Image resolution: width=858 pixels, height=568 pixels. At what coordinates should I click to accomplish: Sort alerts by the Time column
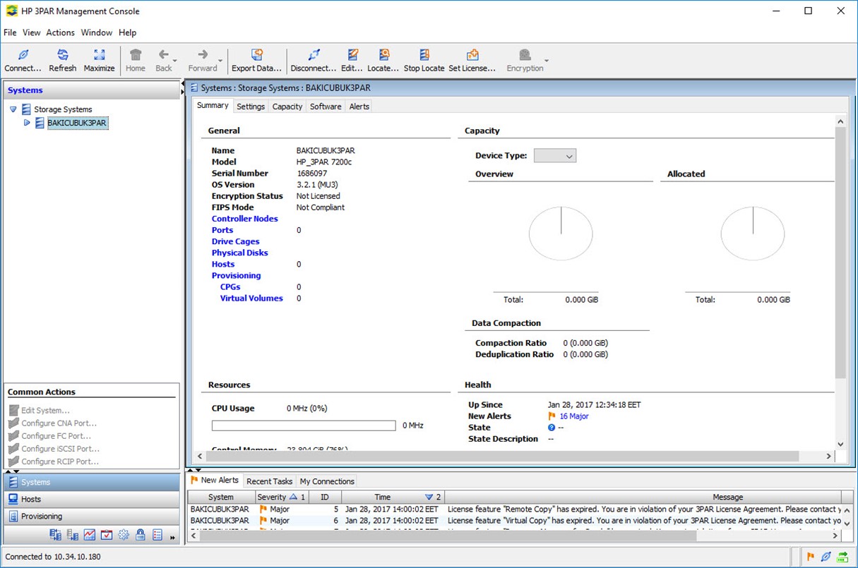pyautogui.click(x=394, y=497)
